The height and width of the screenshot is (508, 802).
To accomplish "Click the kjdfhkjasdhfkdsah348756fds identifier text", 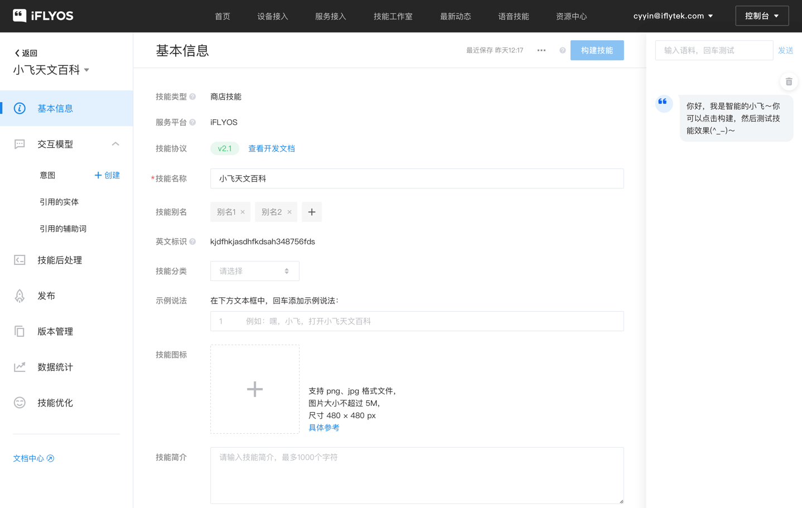I will click(x=263, y=241).
